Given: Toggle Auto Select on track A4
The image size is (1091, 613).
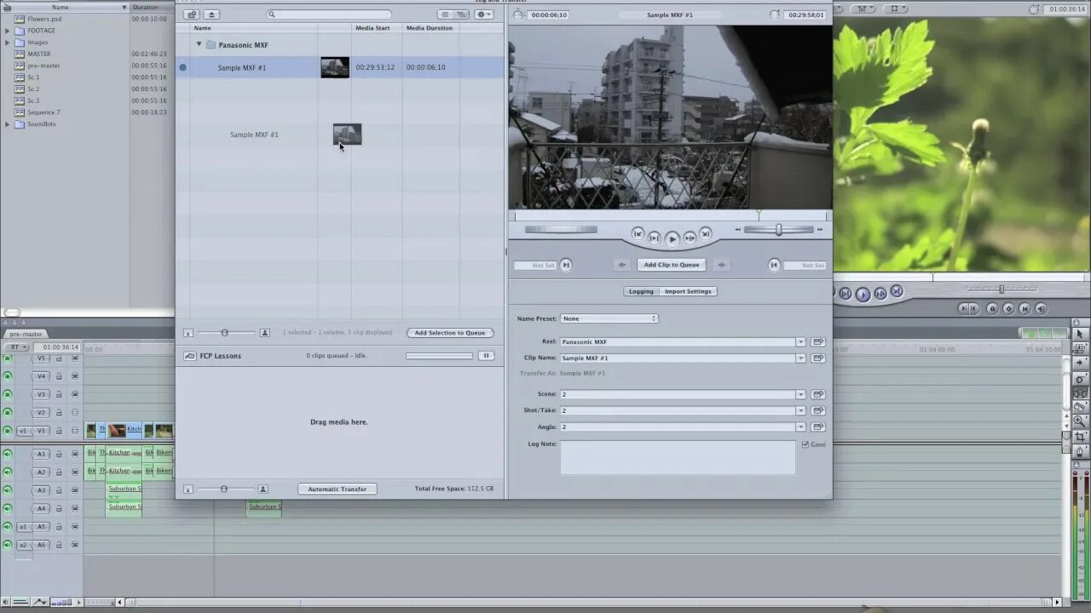Looking at the screenshot, I should tap(75, 508).
